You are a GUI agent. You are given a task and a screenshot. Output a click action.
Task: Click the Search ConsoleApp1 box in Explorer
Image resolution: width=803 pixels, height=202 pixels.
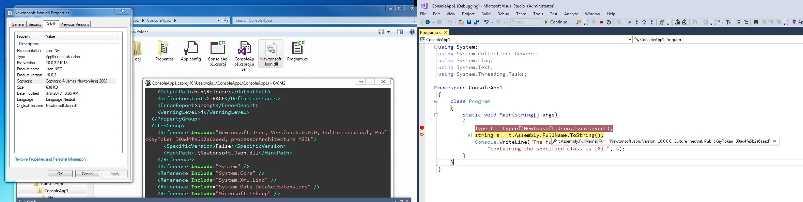pos(324,20)
